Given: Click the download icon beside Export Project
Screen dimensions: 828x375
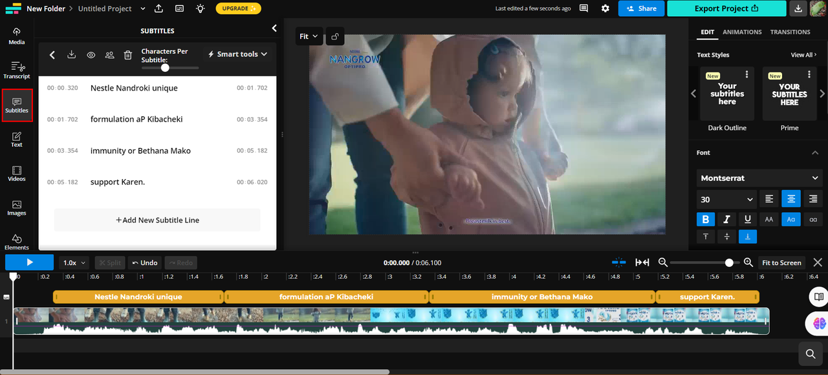Looking at the screenshot, I should tap(798, 8).
